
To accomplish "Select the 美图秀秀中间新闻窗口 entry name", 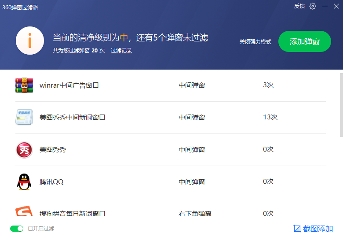I will pyautogui.click(x=73, y=118).
